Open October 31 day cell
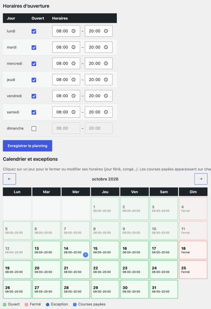Screen dimensions: 211x309 [x=164, y=289]
